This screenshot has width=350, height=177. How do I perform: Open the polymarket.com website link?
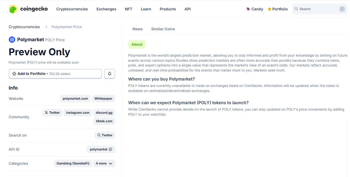pyautogui.click(x=75, y=99)
